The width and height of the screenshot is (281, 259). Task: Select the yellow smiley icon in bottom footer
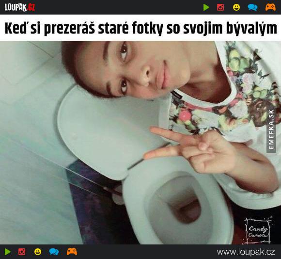tap(38, 252)
